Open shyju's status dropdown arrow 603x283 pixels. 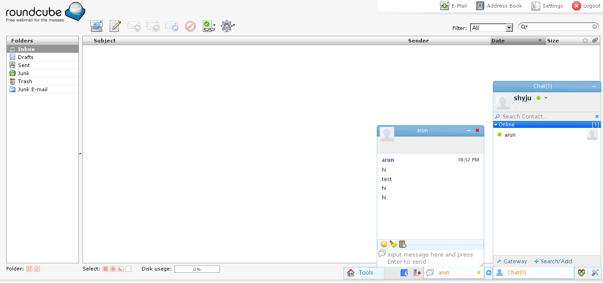coord(546,98)
